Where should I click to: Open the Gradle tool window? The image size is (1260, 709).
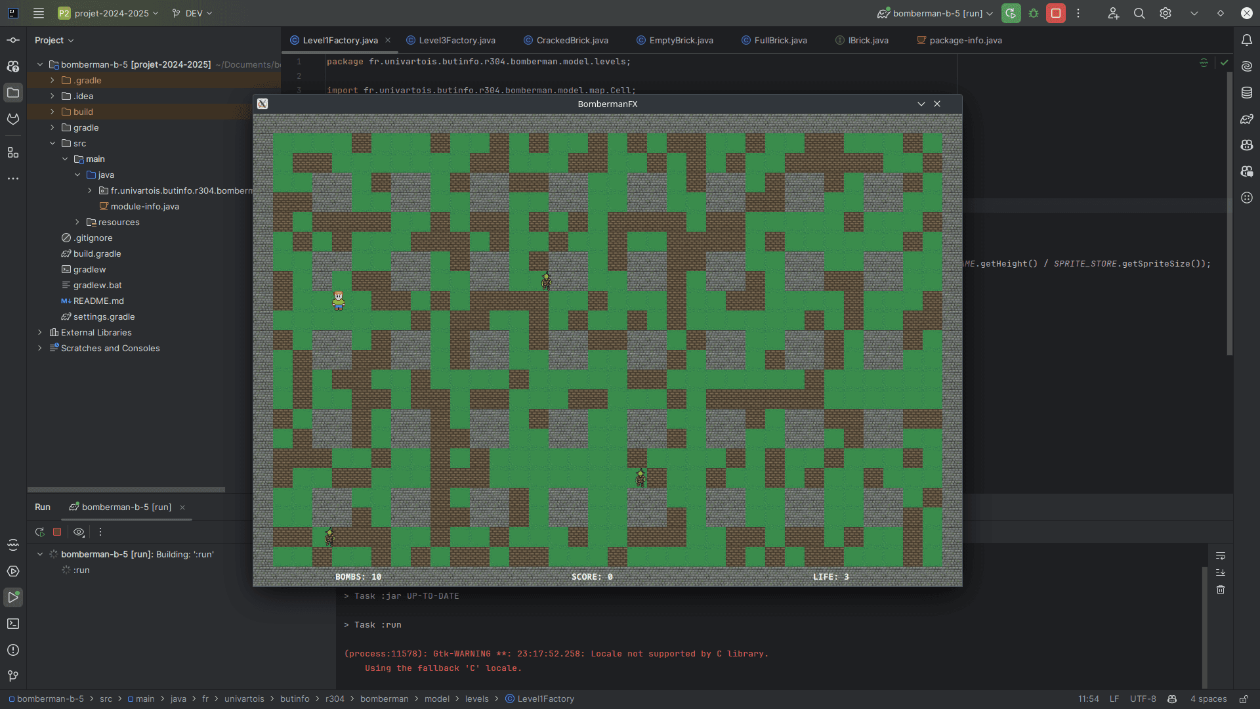(1247, 119)
